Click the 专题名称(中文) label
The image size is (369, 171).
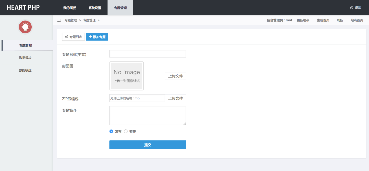pyautogui.click(x=74, y=54)
